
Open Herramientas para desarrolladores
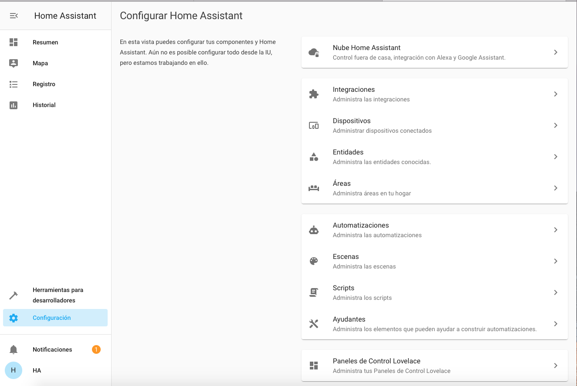click(x=58, y=295)
